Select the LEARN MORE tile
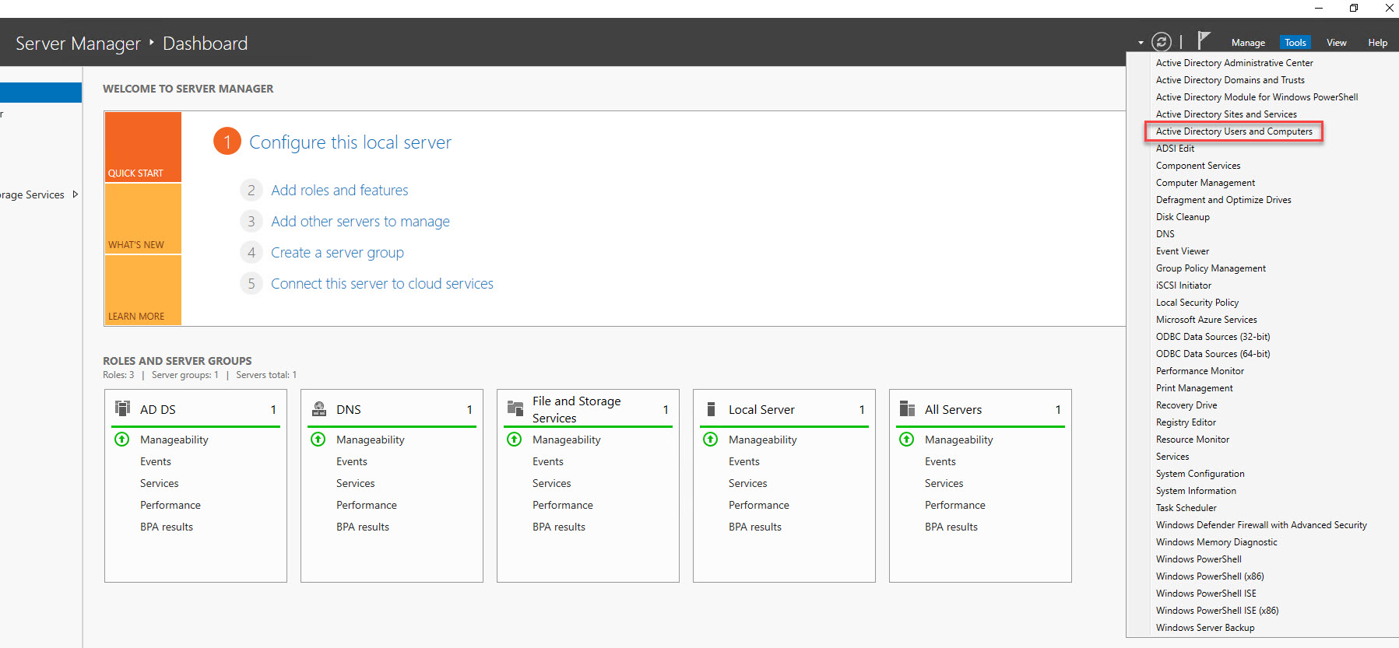This screenshot has width=1399, height=648. 143,290
